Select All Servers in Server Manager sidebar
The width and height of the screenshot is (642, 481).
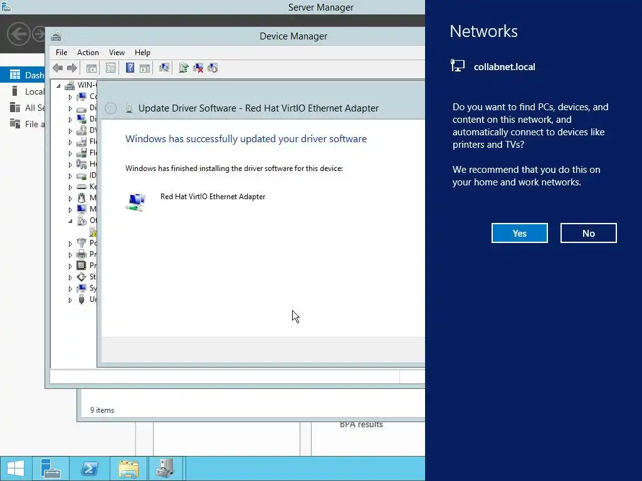point(23,108)
